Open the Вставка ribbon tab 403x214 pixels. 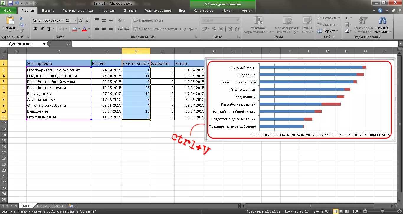48,11
